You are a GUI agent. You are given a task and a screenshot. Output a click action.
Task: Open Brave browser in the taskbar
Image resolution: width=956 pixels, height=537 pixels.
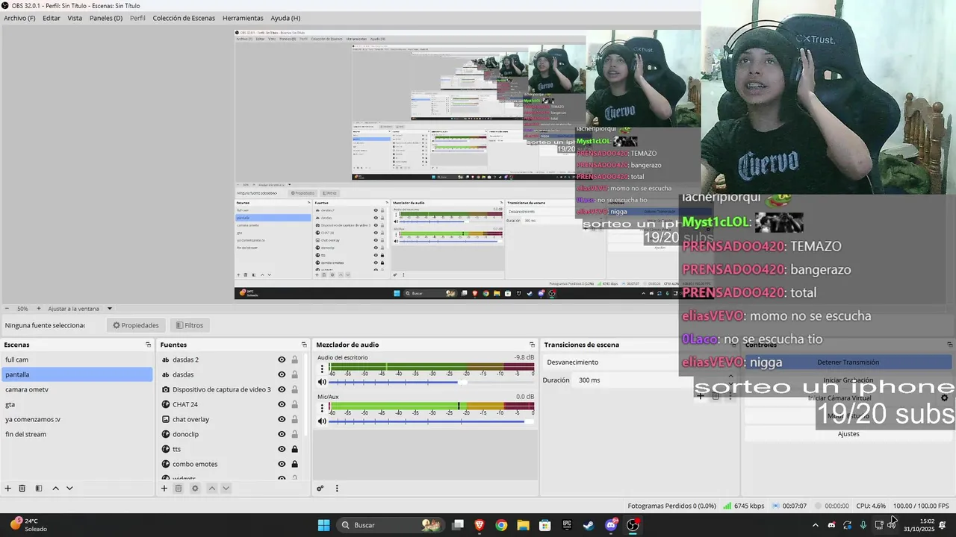coord(479,525)
